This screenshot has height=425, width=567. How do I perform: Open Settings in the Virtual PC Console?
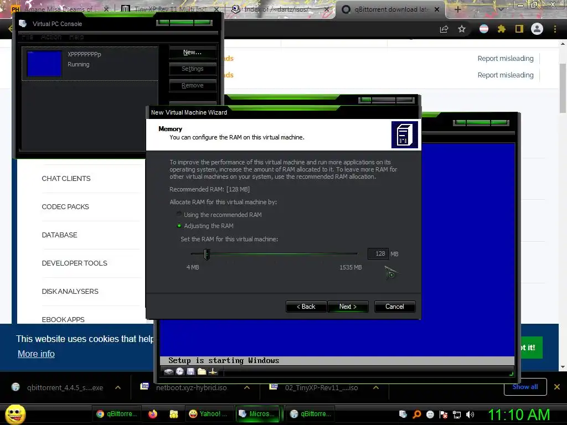click(192, 69)
